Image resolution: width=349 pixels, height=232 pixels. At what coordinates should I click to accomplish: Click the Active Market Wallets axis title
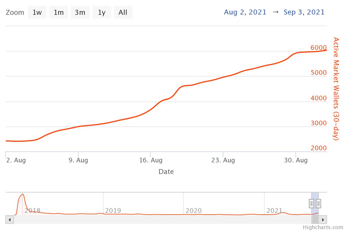click(x=336, y=89)
